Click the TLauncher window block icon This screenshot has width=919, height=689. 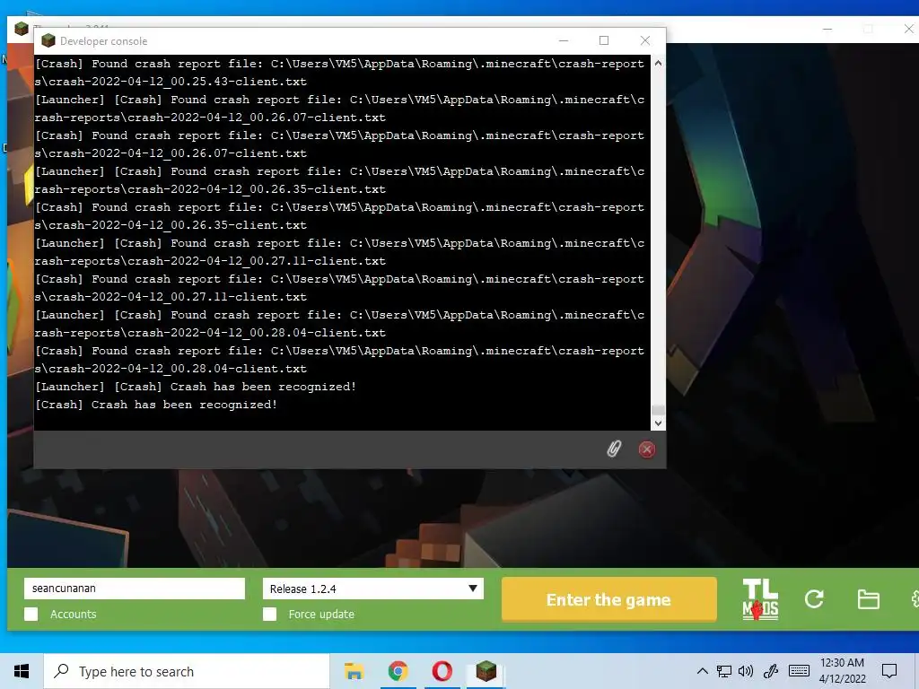coord(22,29)
